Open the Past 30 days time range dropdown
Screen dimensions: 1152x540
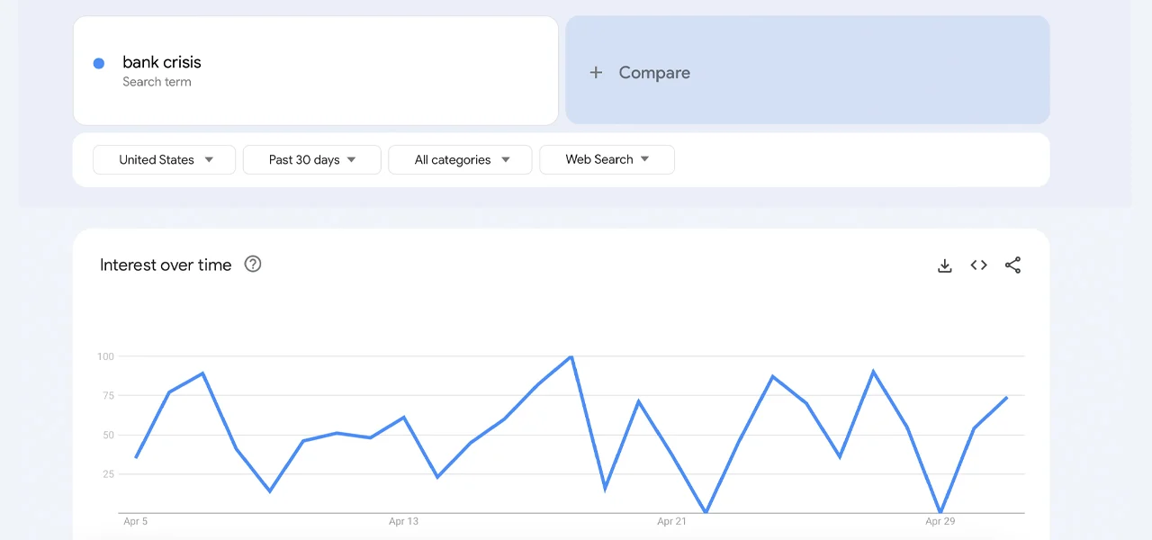coord(312,160)
